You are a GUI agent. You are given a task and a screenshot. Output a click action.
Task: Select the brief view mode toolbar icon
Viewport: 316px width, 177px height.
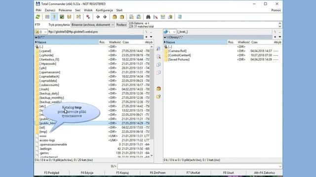[x=47, y=17]
